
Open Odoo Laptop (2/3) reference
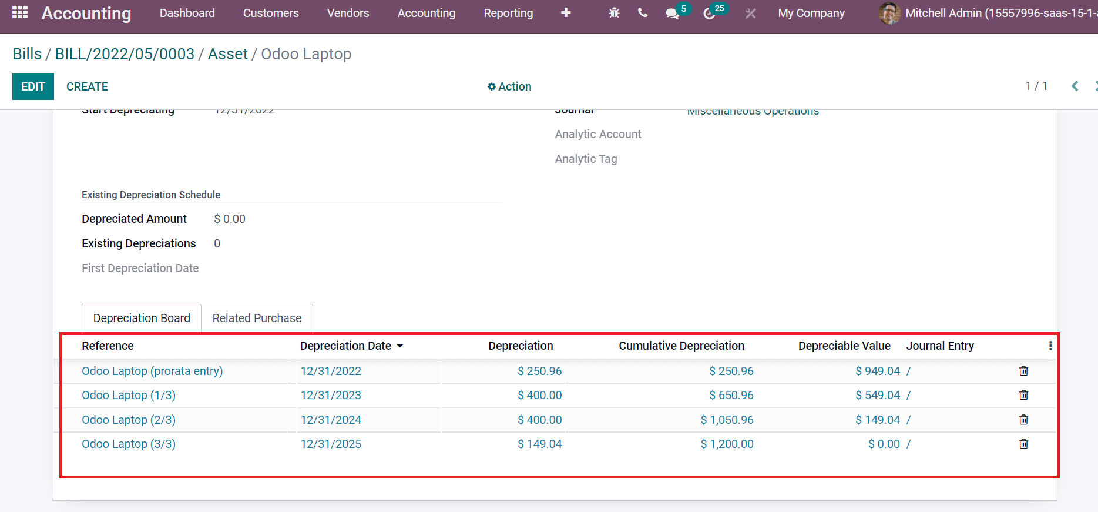[129, 420]
